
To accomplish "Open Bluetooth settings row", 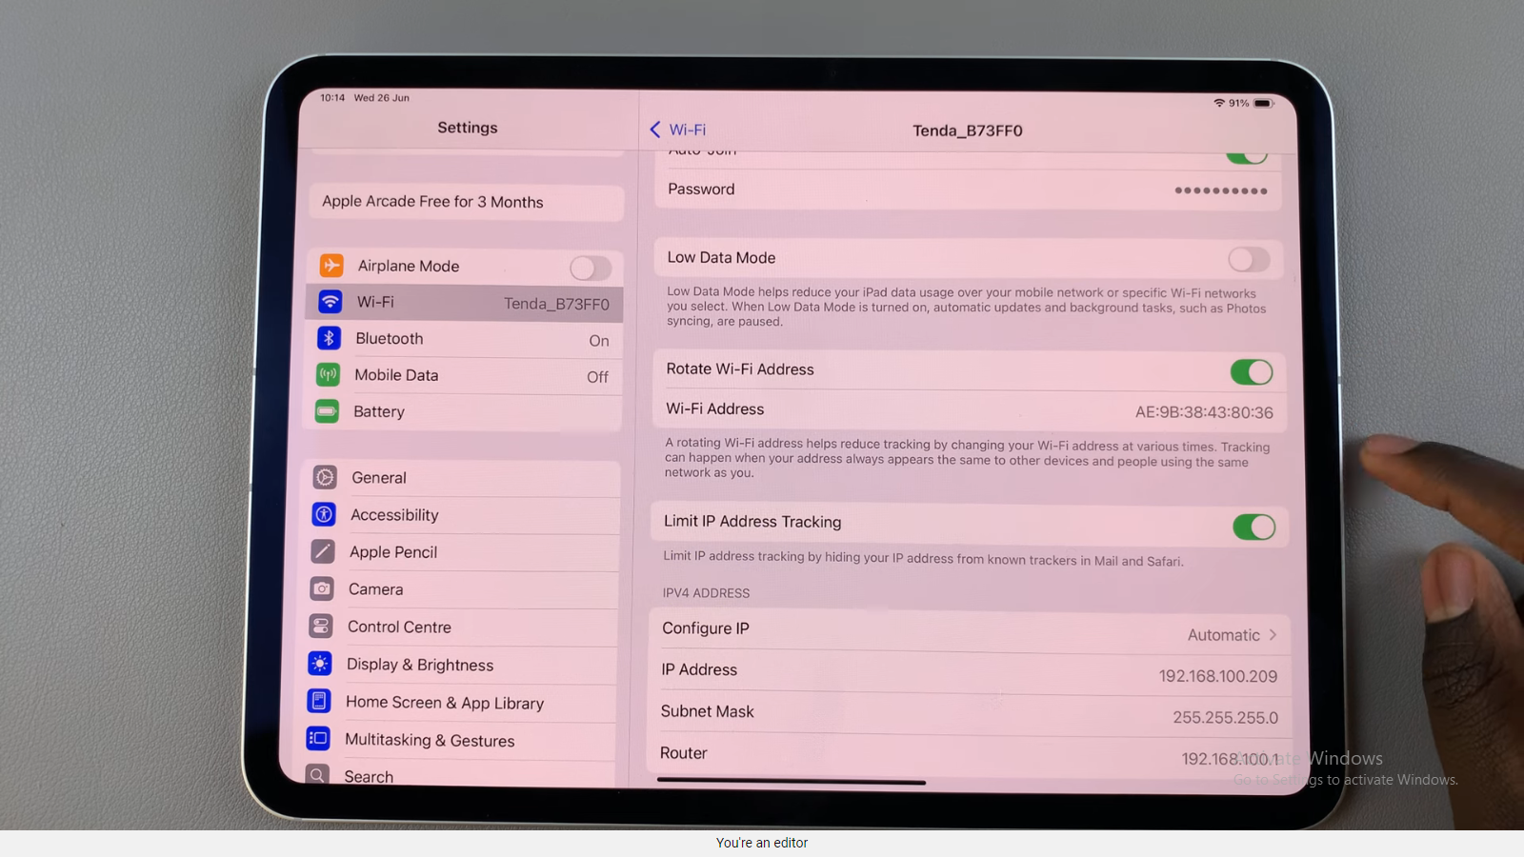I will [464, 339].
